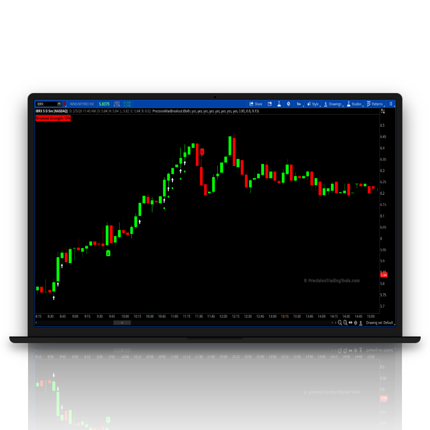The height and width of the screenshot is (430, 430).
Task: Select the Studies flask icon
Action: [x=349, y=104]
